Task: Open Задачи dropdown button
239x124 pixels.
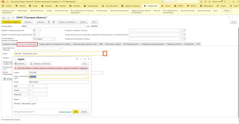Action: [84, 22]
